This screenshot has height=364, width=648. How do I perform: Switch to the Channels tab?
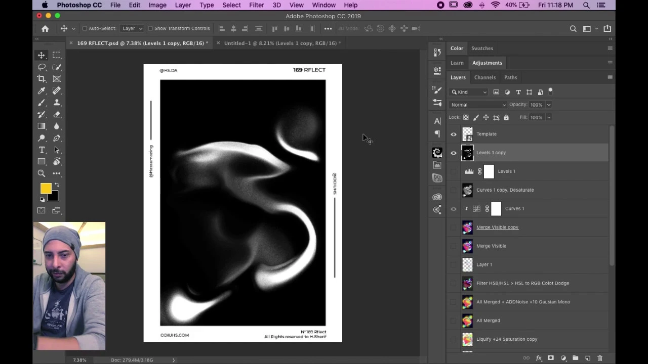(x=485, y=77)
